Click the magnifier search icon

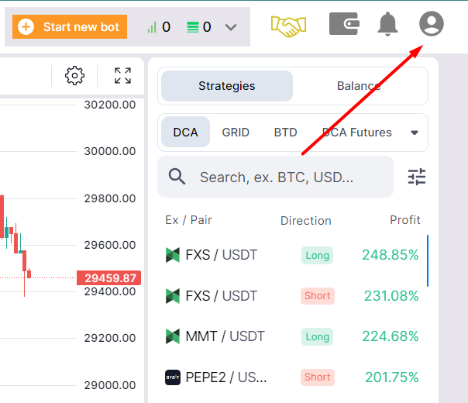[177, 177]
